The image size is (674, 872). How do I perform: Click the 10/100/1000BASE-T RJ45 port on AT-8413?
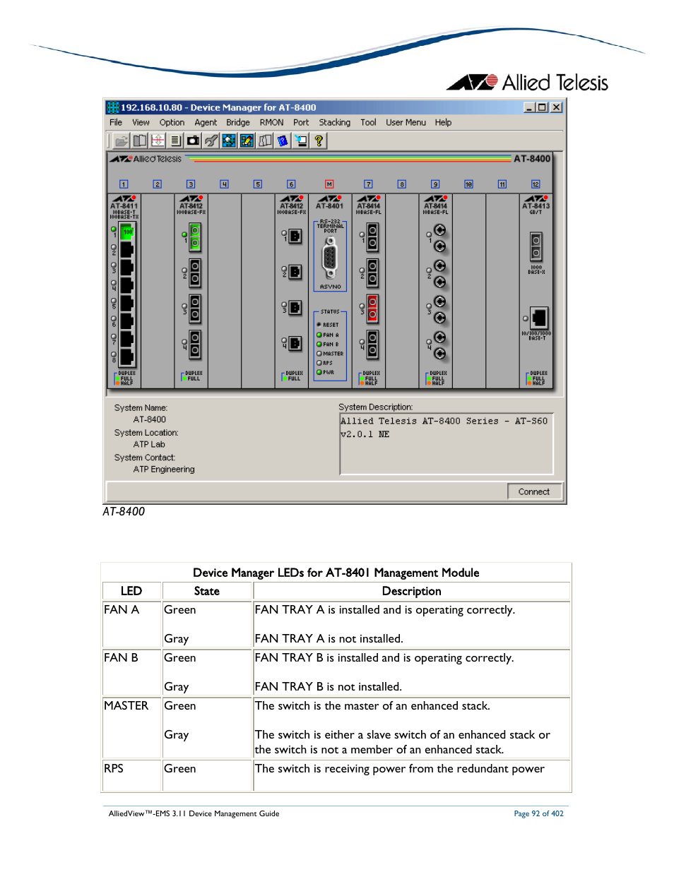(539, 318)
